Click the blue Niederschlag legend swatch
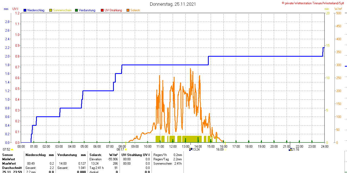 (25, 10)
